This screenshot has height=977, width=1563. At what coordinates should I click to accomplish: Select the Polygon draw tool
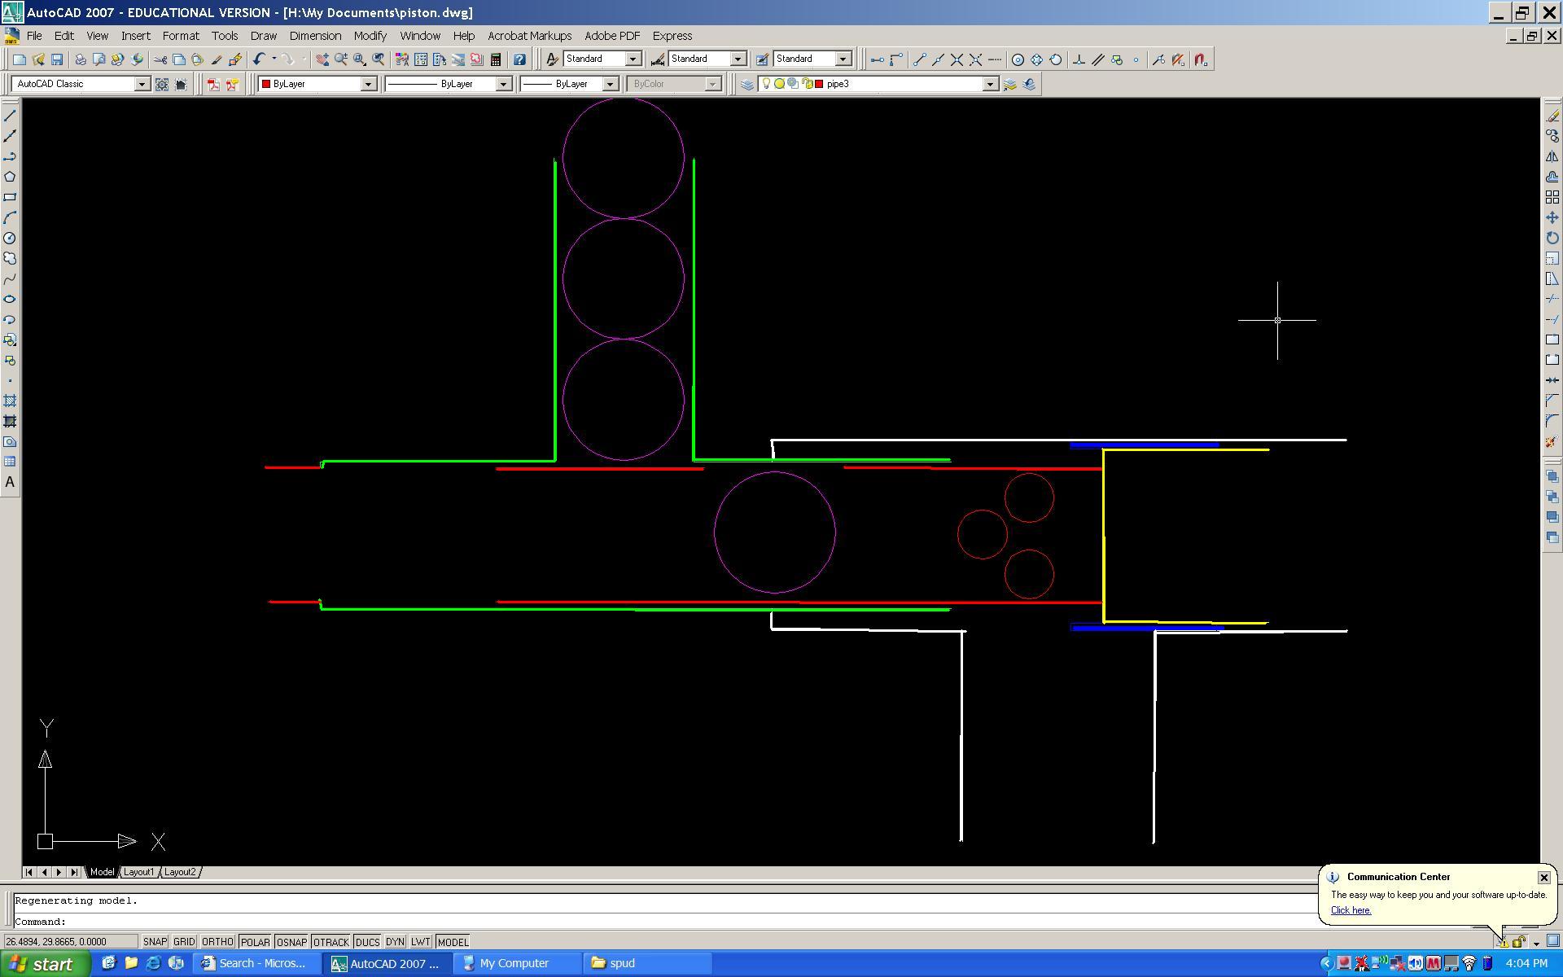pos(10,177)
